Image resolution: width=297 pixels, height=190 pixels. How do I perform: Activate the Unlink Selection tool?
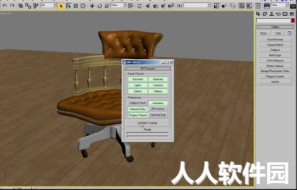(x=28, y=6)
